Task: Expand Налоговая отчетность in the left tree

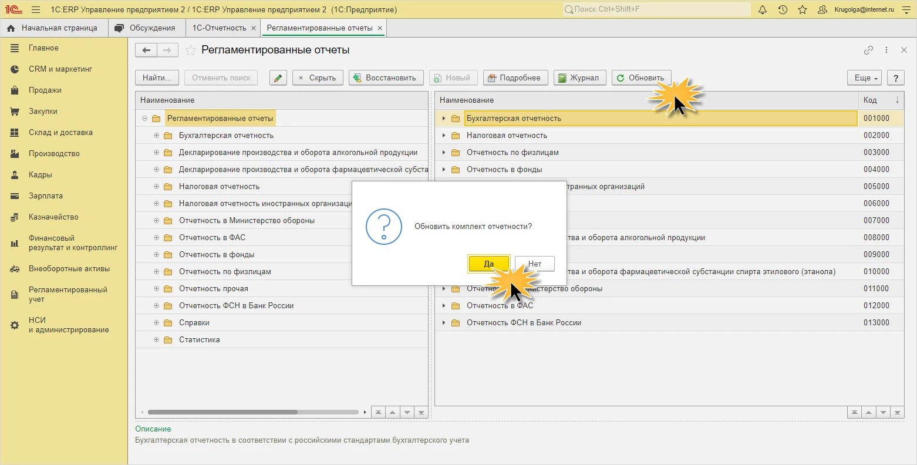Action: click(156, 187)
